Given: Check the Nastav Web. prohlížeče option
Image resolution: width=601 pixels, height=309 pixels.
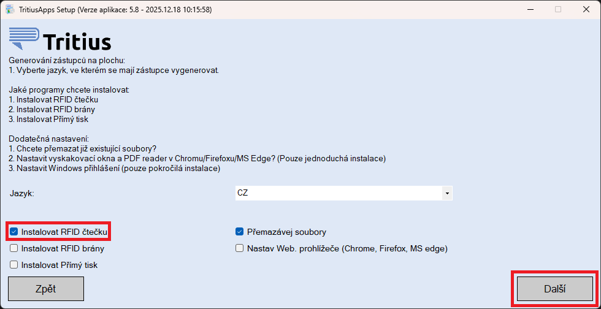Looking at the screenshot, I should 240,249.
